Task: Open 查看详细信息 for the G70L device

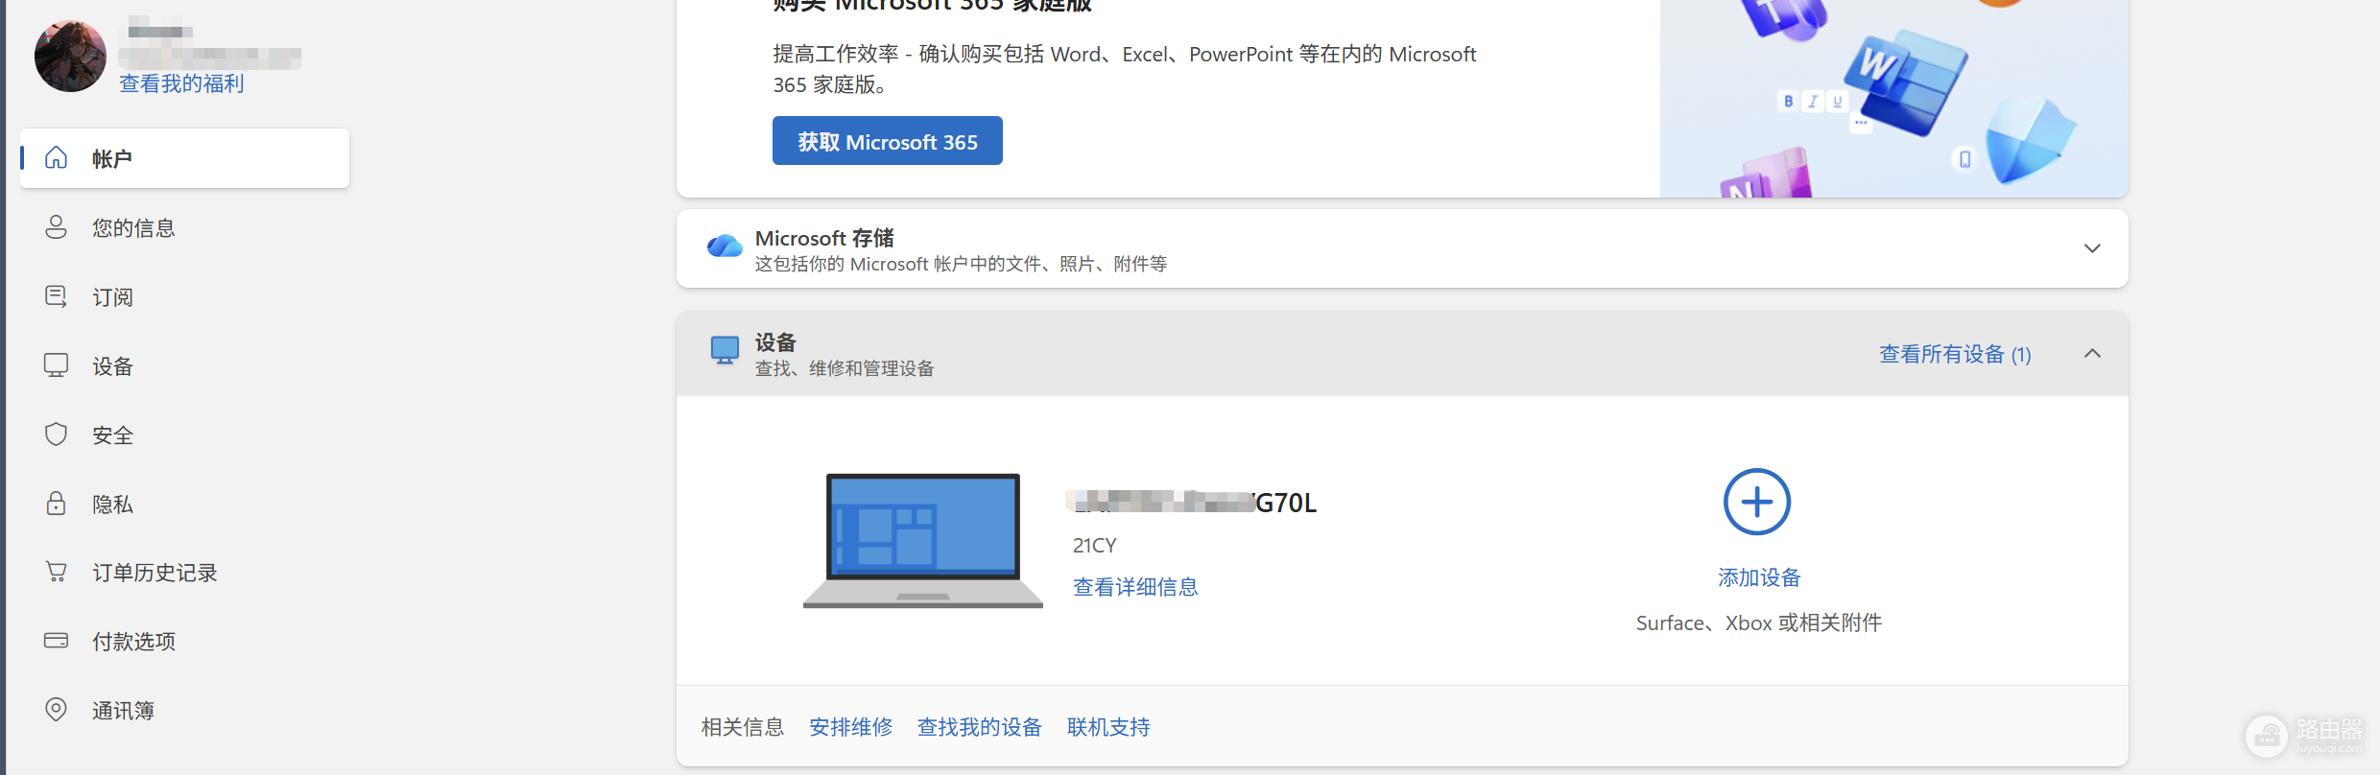Action: 1135,587
